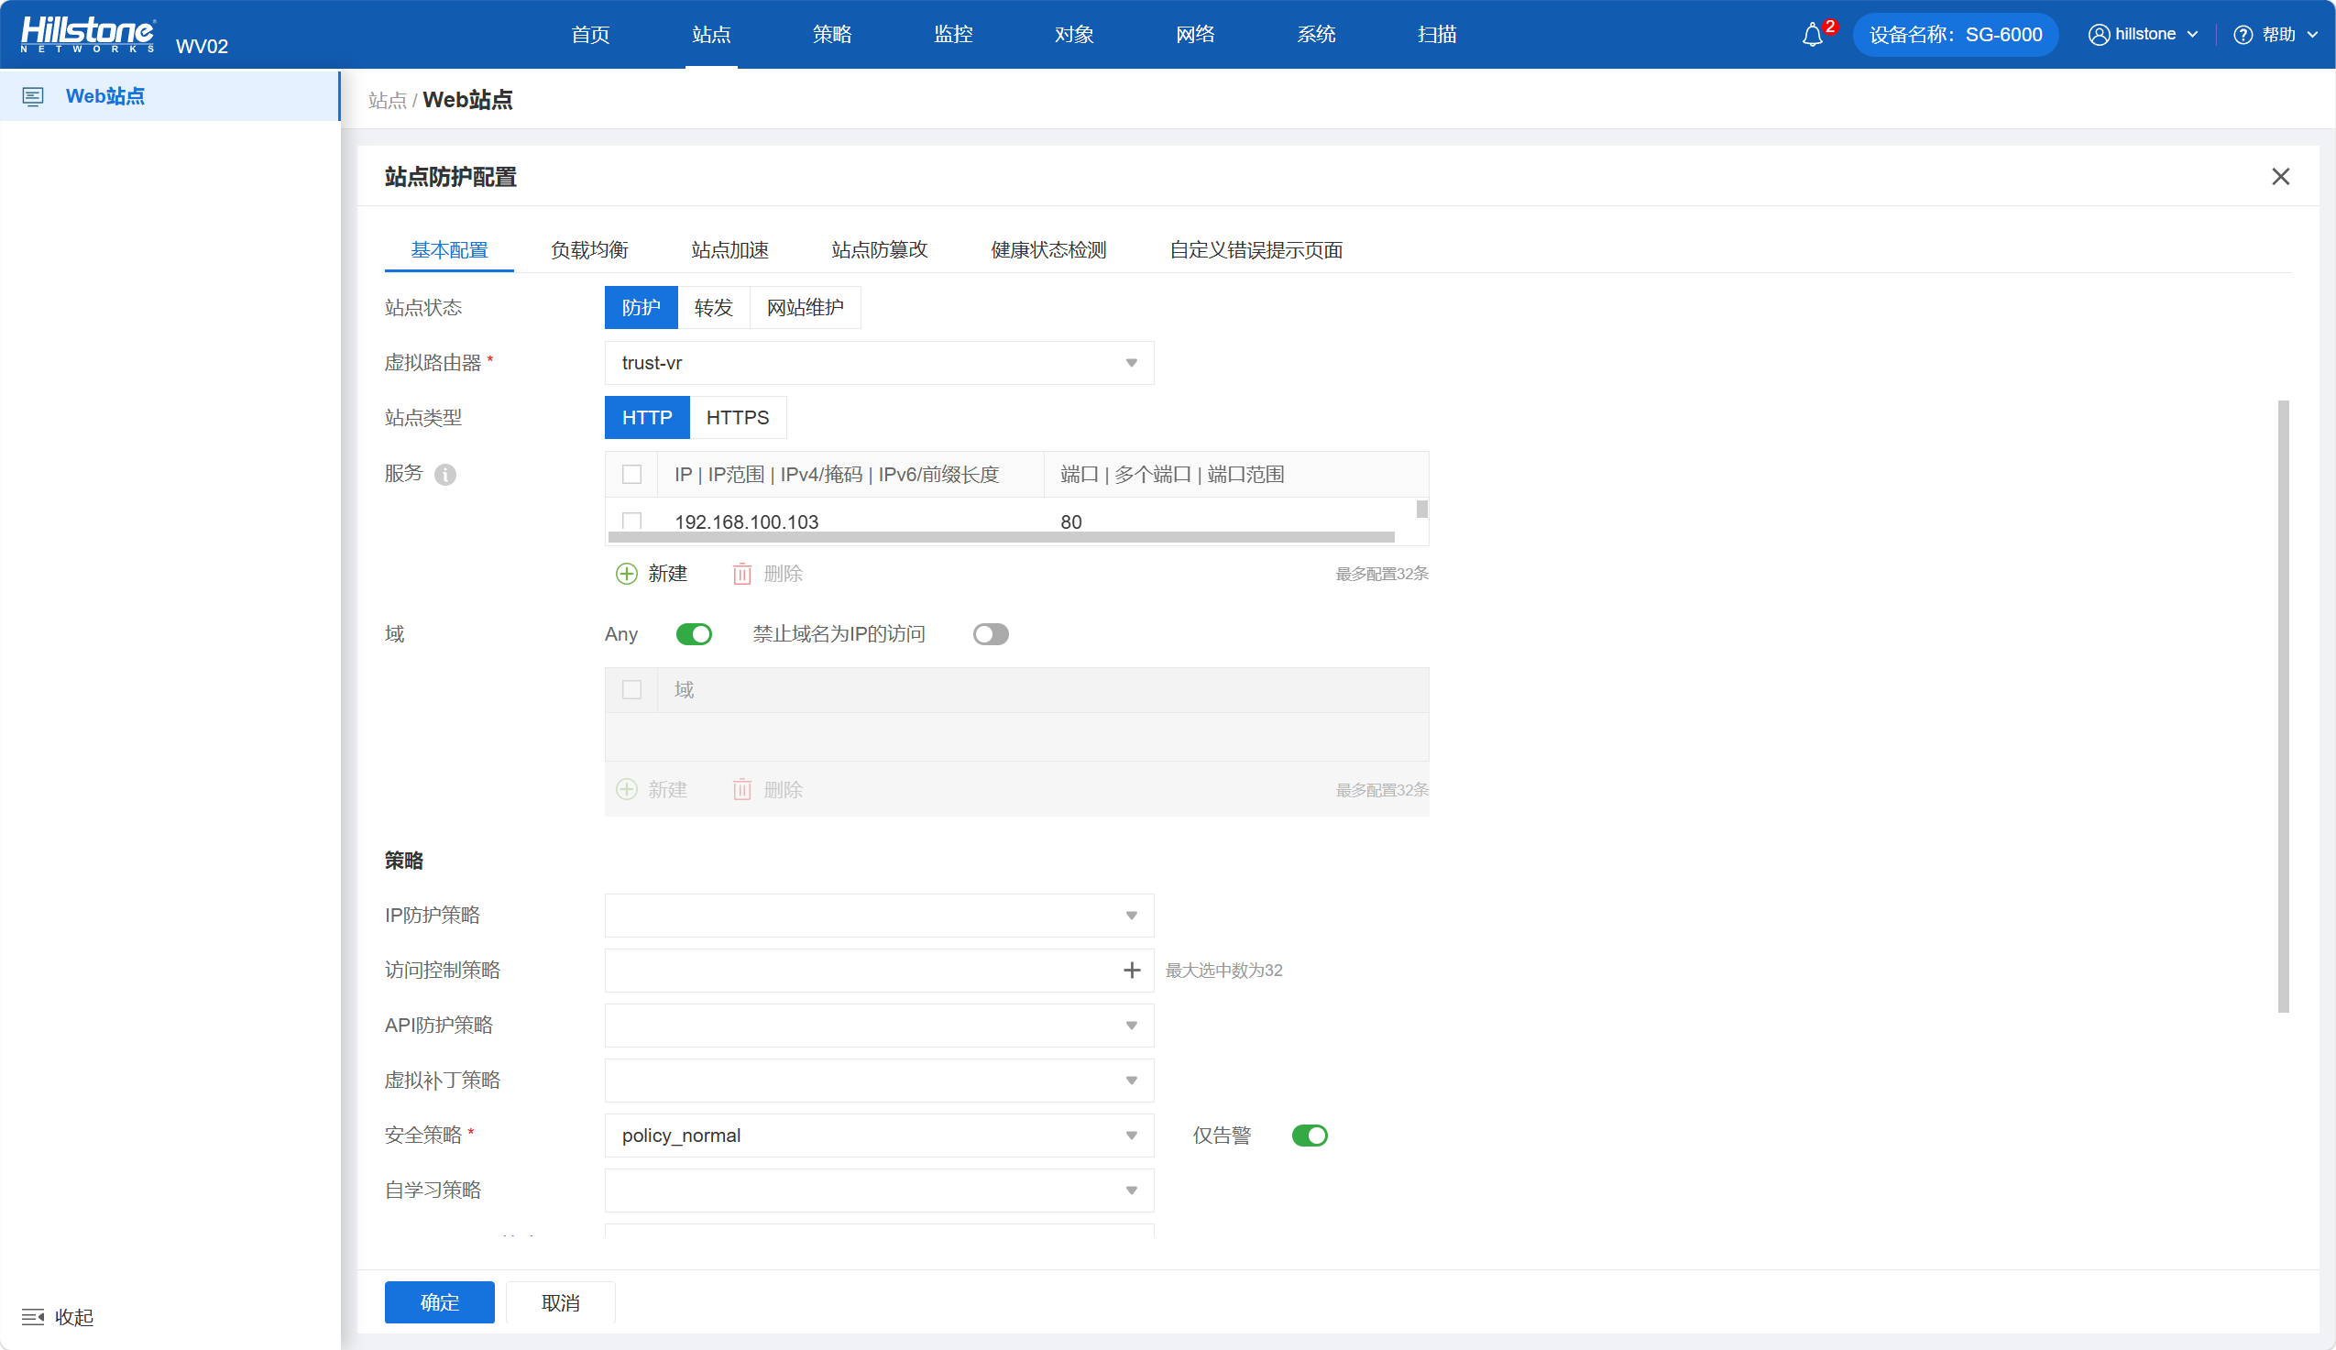Close the site protection configuration panel

coord(2280,176)
